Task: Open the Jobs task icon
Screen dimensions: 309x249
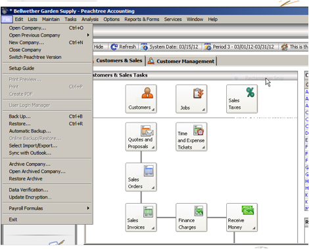Action: pyautogui.click(x=191, y=99)
